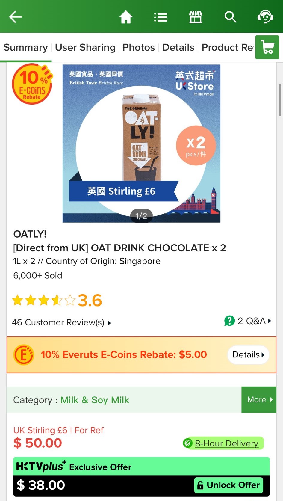283x501 pixels.
Task: Expand More categories button
Action: tap(259, 399)
